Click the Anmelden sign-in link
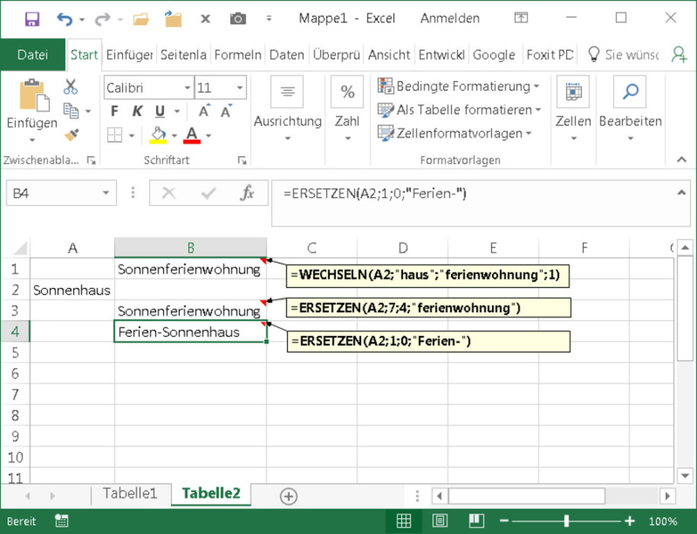Image resolution: width=697 pixels, height=534 pixels. [x=450, y=18]
